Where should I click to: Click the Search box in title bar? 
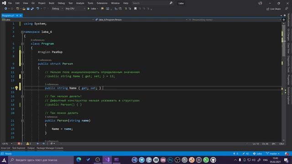[x=152, y=3]
